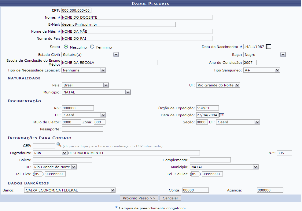This screenshot has height=211, width=302.
Task: Select the Feminino radio button
Action: [92, 47]
